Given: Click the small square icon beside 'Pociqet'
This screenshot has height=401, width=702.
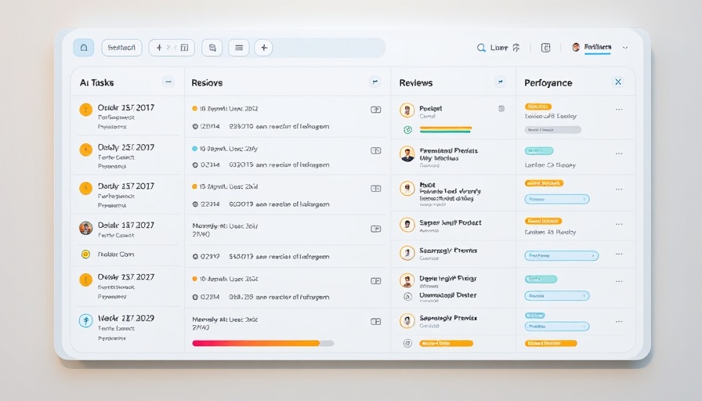Looking at the screenshot, I should click(x=501, y=108).
